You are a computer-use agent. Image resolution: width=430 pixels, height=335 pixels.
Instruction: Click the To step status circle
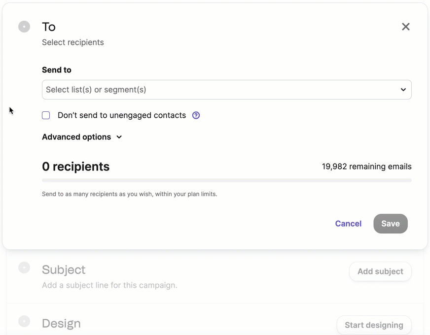(x=24, y=27)
